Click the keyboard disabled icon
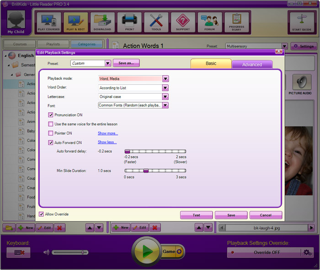This screenshot has width=320, height=270. click(19, 253)
